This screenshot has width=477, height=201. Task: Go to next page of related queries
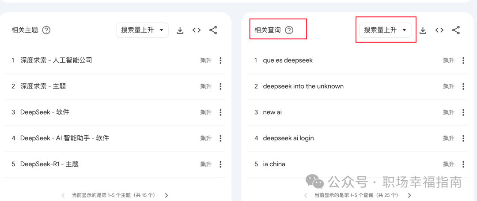(409, 195)
